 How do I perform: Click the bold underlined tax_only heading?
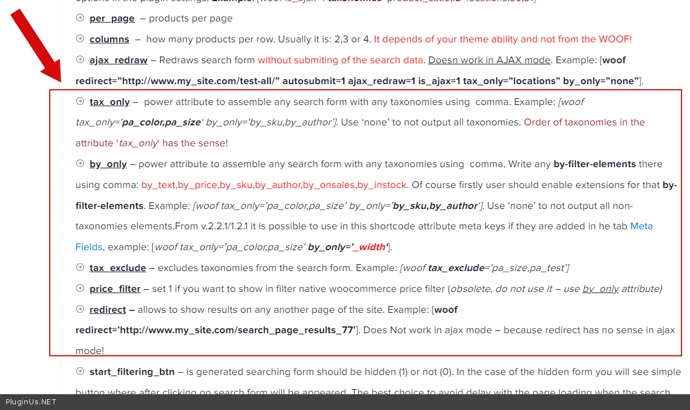(x=110, y=102)
